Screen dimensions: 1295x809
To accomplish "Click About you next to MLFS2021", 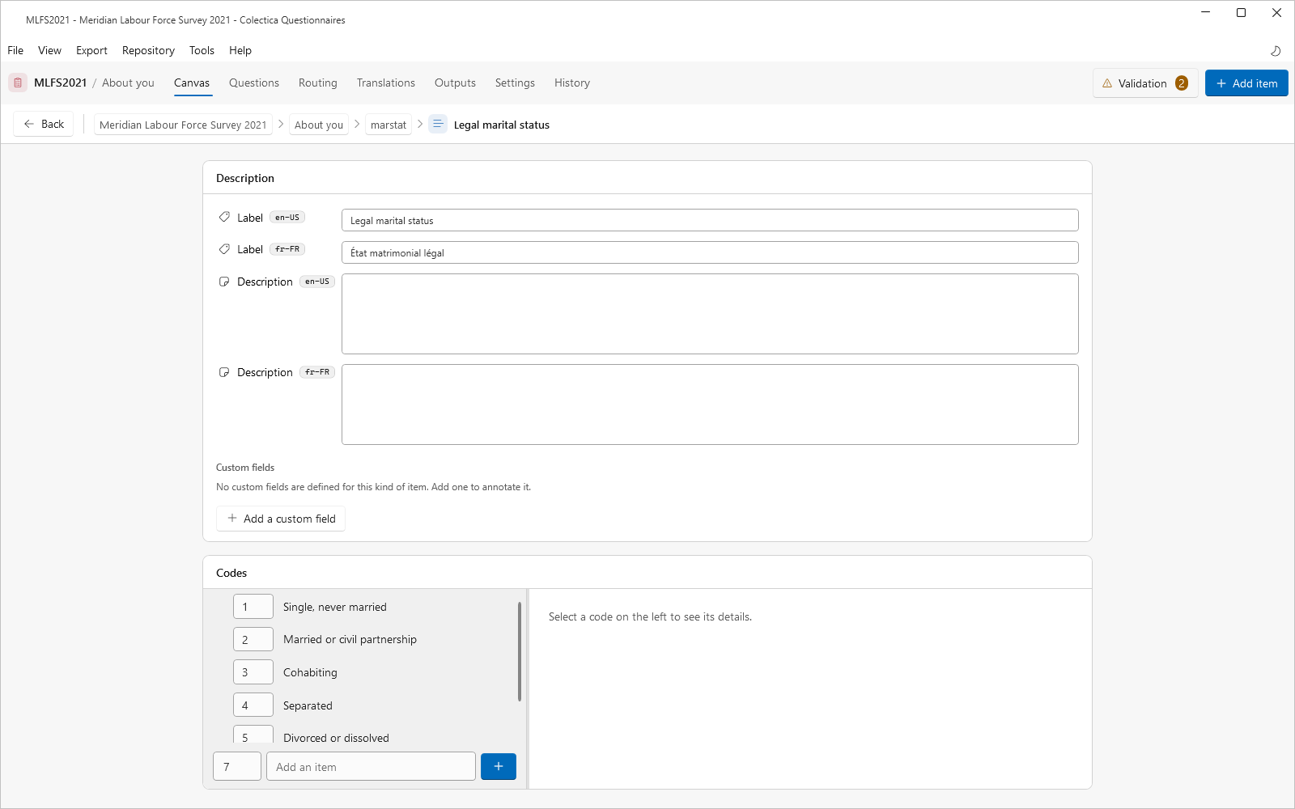I will coord(128,83).
